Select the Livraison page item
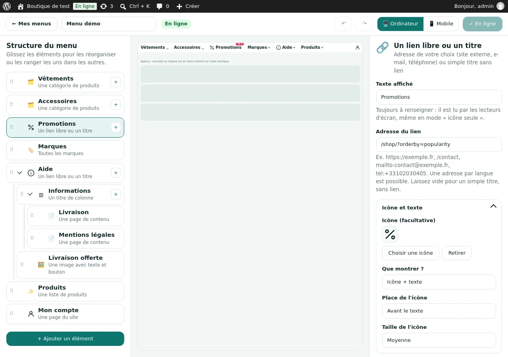 pos(75,216)
